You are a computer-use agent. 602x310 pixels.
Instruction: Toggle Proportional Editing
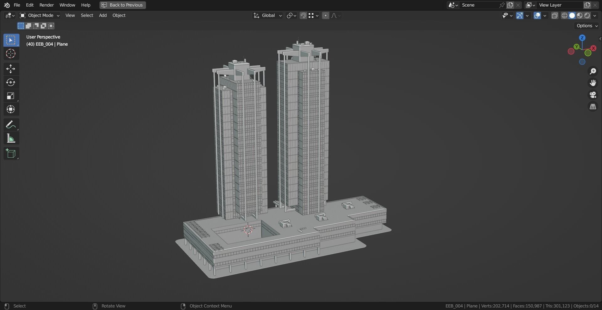[325, 15]
